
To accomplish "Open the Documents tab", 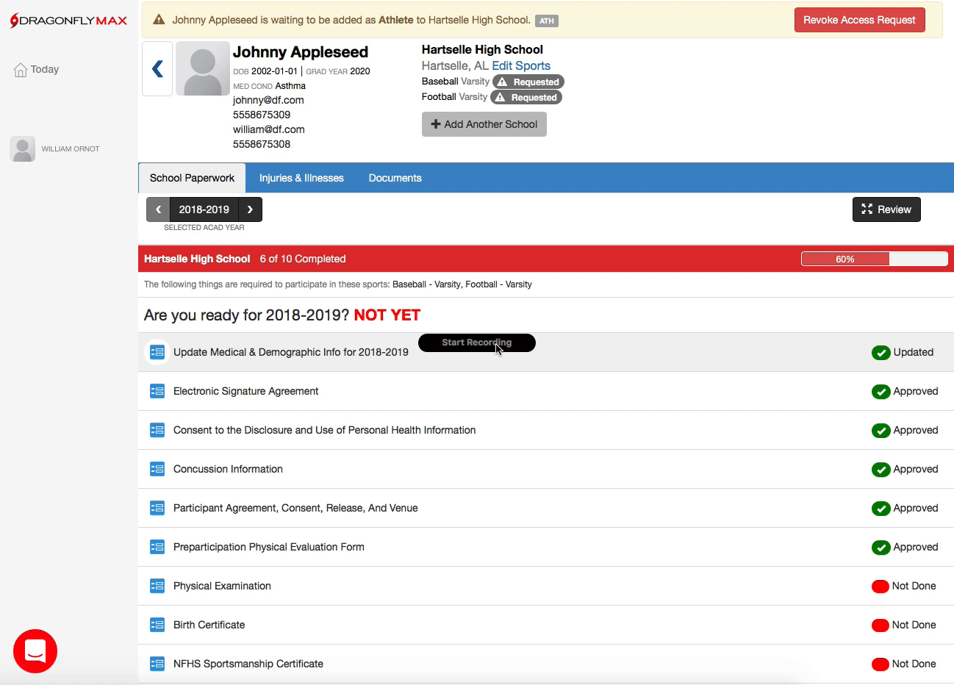I will tap(395, 178).
